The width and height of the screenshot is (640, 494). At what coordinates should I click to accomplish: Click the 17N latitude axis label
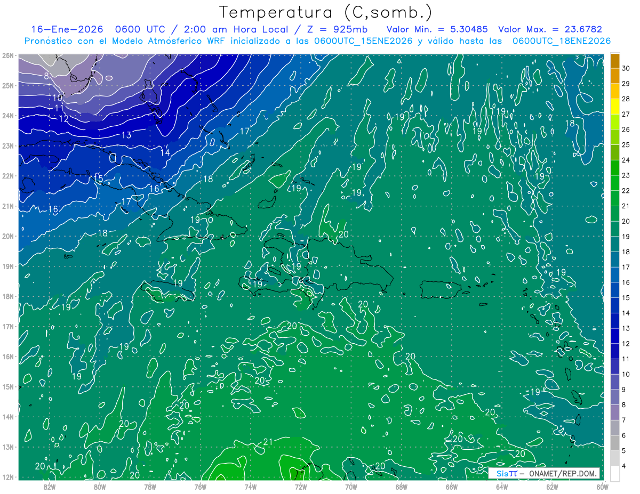tap(7, 326)
